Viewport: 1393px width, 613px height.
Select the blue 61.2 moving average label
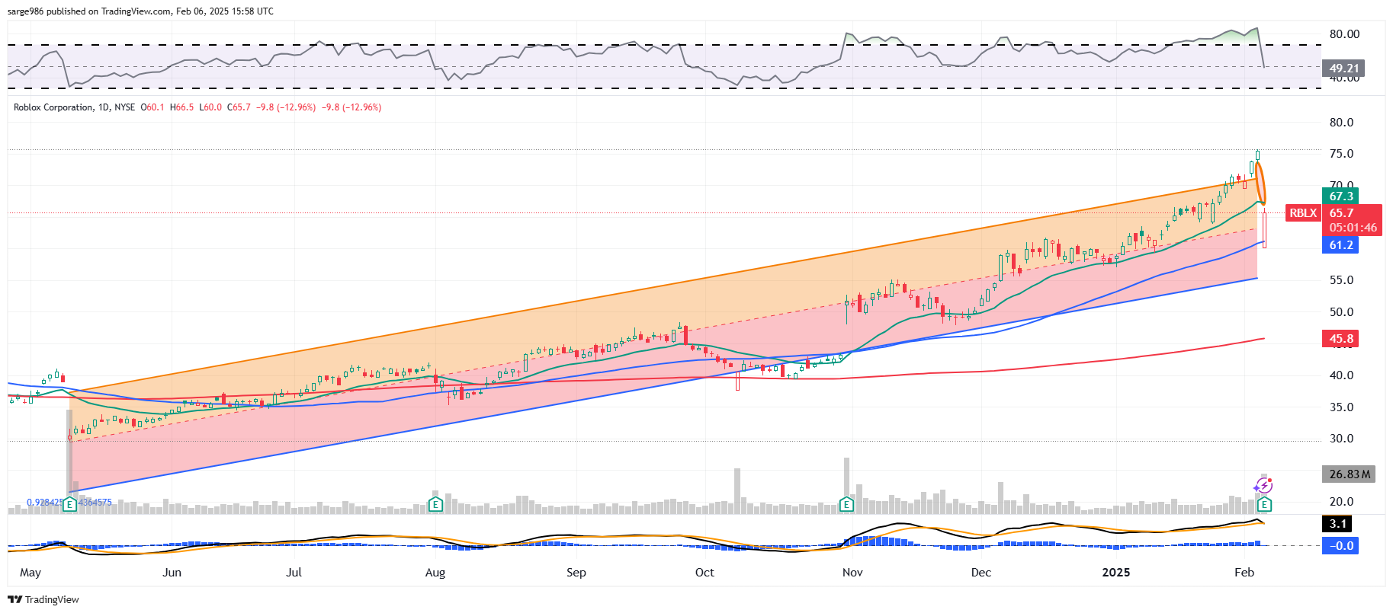pos(1341,245)
